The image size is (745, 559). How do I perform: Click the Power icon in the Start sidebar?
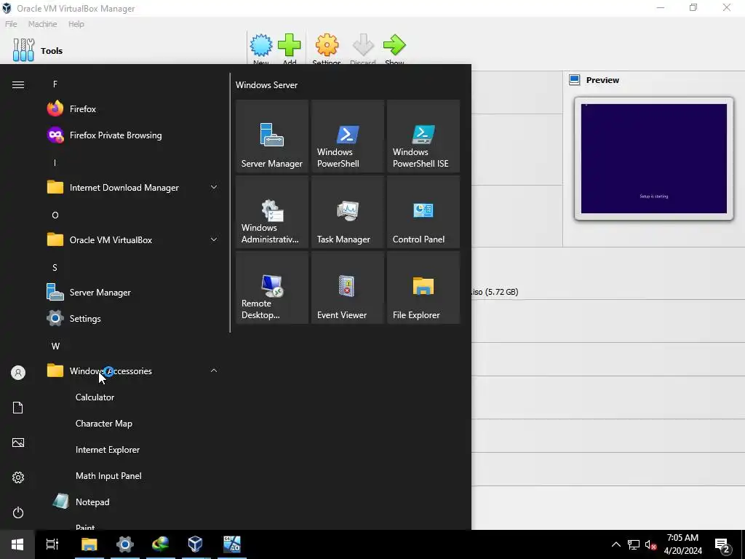click(x=18, y=512)
